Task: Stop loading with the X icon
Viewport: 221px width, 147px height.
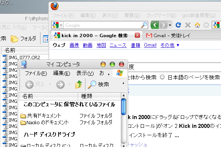Action: (188, 25)
